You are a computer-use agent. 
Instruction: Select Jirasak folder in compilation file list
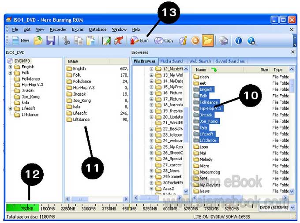pos(76,94)
